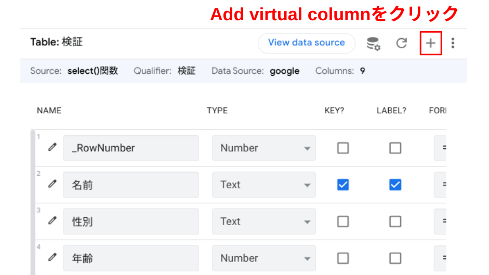Uncheck the KEY checkbox for 名前
489x275 pixels.
[343, 185]
